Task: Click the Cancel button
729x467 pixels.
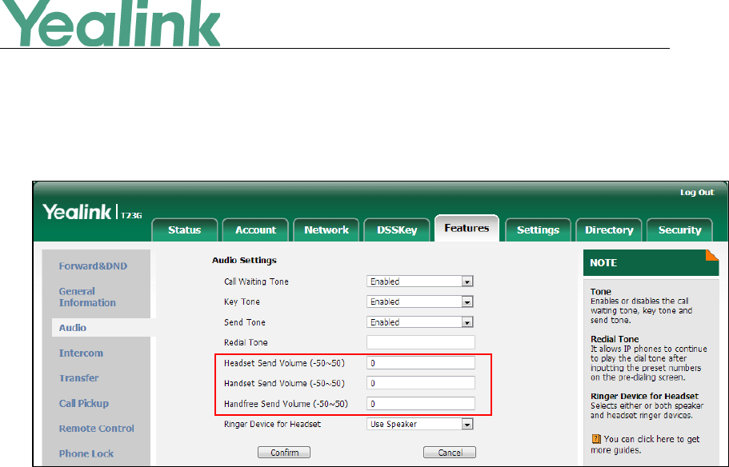Action: pyautogui.click(x=450, y=453)
